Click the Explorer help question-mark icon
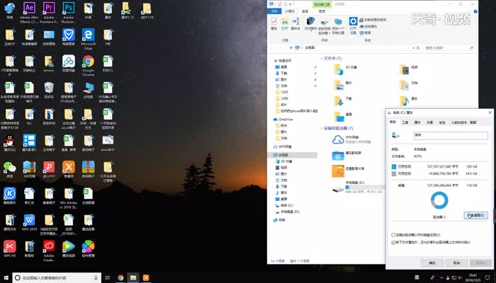The height and width of the screenshot is (283, 496). 475,11
